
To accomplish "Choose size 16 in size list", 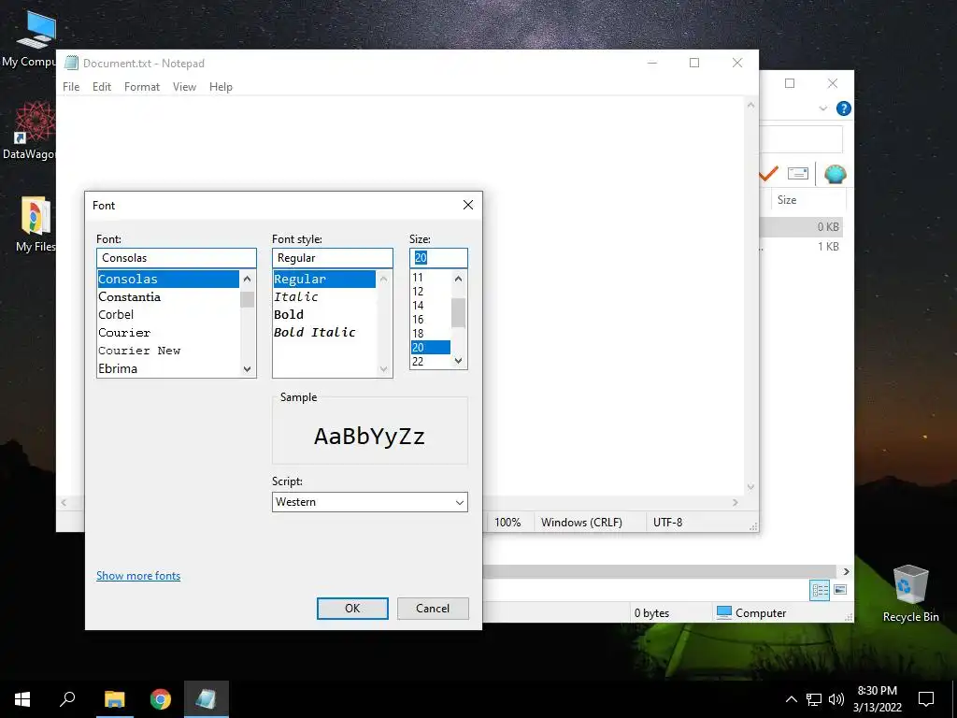I will [430, 320].
